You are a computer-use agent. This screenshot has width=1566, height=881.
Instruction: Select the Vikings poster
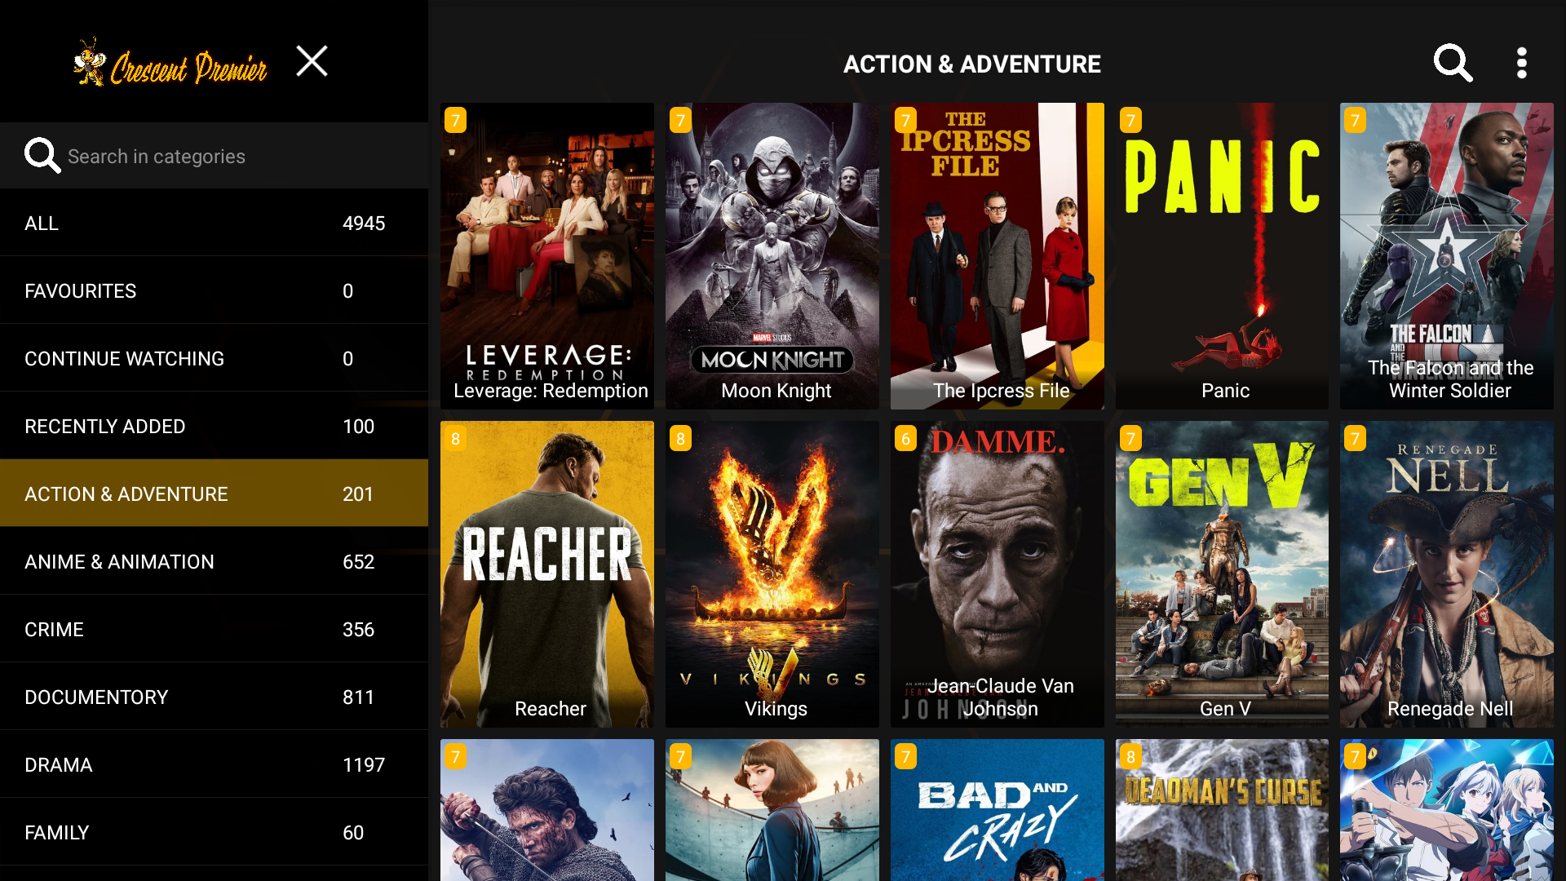(x=772, y=574)
